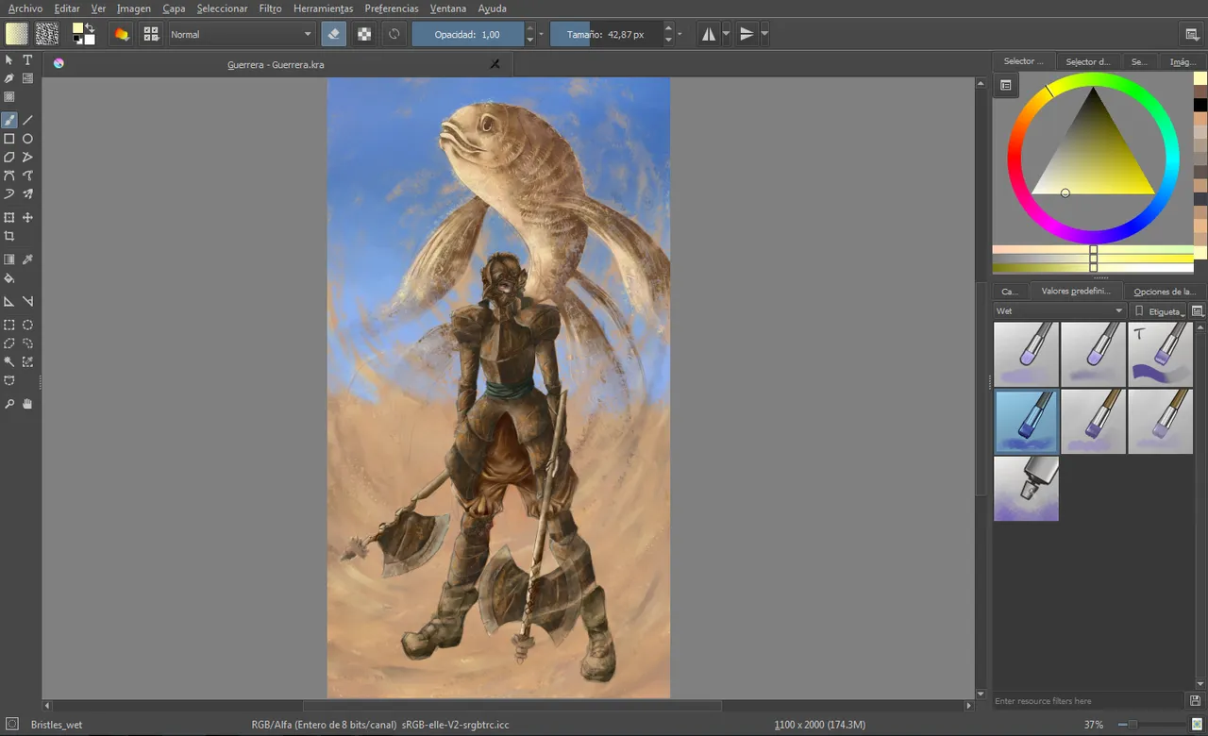Select the Ellipse shape tool
Viewport: 1208px width, 736px height.
pos(28,139)
